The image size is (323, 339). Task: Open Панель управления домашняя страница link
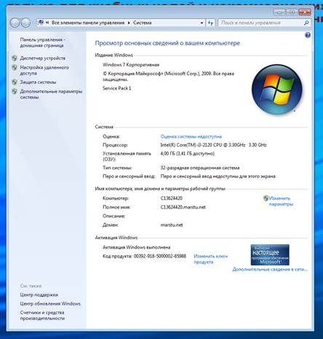[43, 42]
